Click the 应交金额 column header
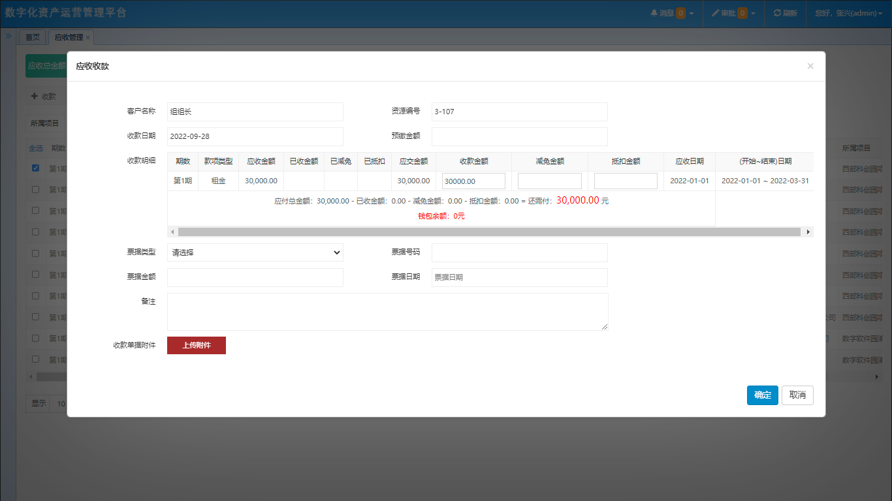The width and height of the screenshot is (892, 501). [x=413, y=161]
